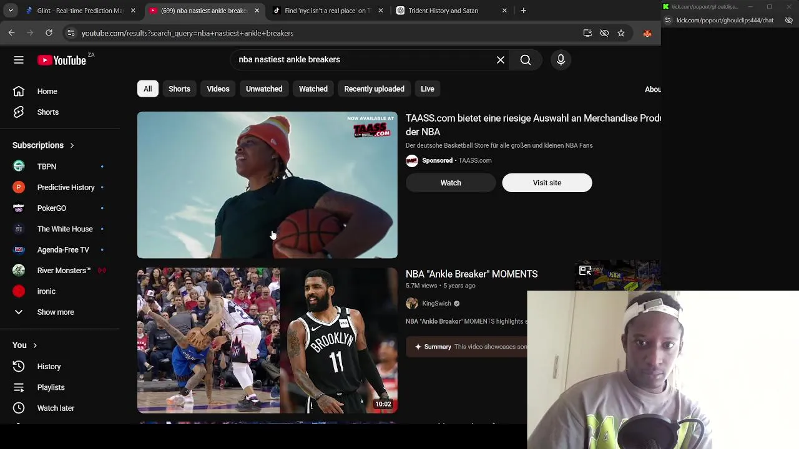Submit search with magnifier icon

(x=526, y=60)
